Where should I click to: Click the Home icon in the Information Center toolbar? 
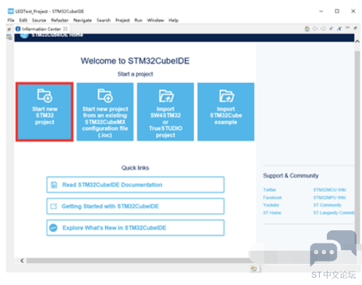307,28
